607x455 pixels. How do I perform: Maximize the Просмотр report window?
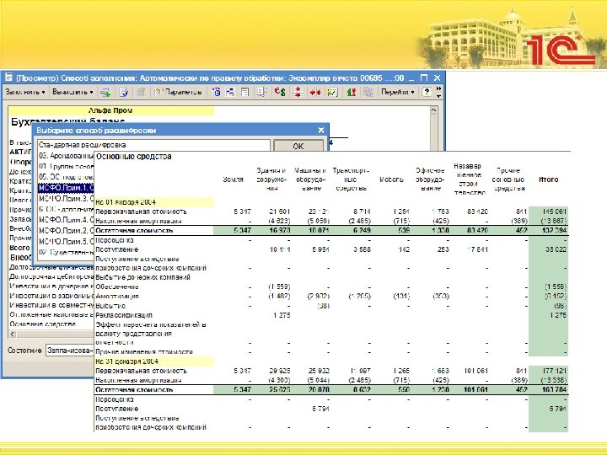424,78
